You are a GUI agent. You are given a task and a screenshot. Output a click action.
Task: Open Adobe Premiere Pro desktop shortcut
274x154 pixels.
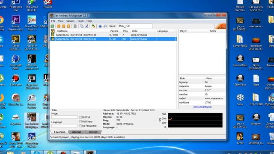point(16,23)
